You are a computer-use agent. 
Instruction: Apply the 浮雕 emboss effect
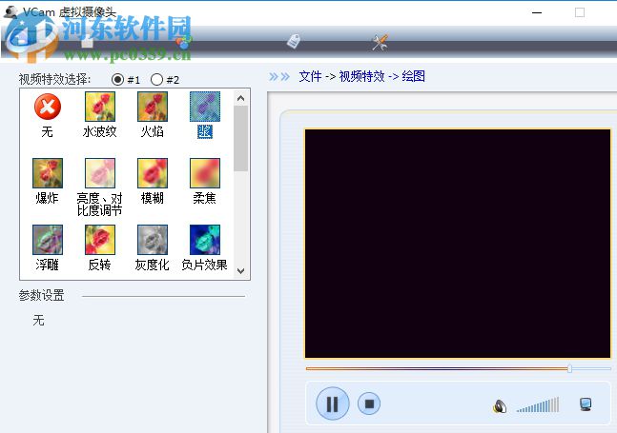(48, 248)
